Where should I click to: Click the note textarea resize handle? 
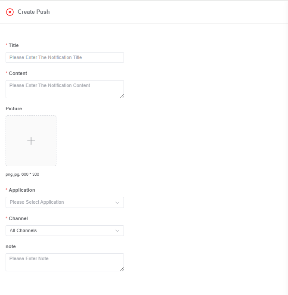(x=122, y=269)
